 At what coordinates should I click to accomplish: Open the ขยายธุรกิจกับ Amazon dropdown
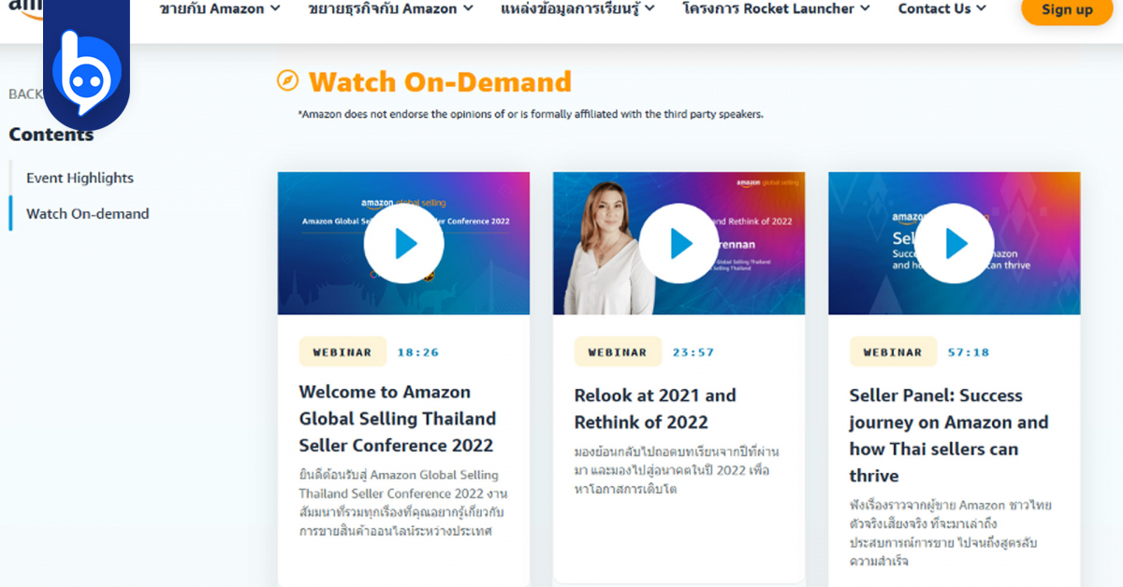[384, 8]
